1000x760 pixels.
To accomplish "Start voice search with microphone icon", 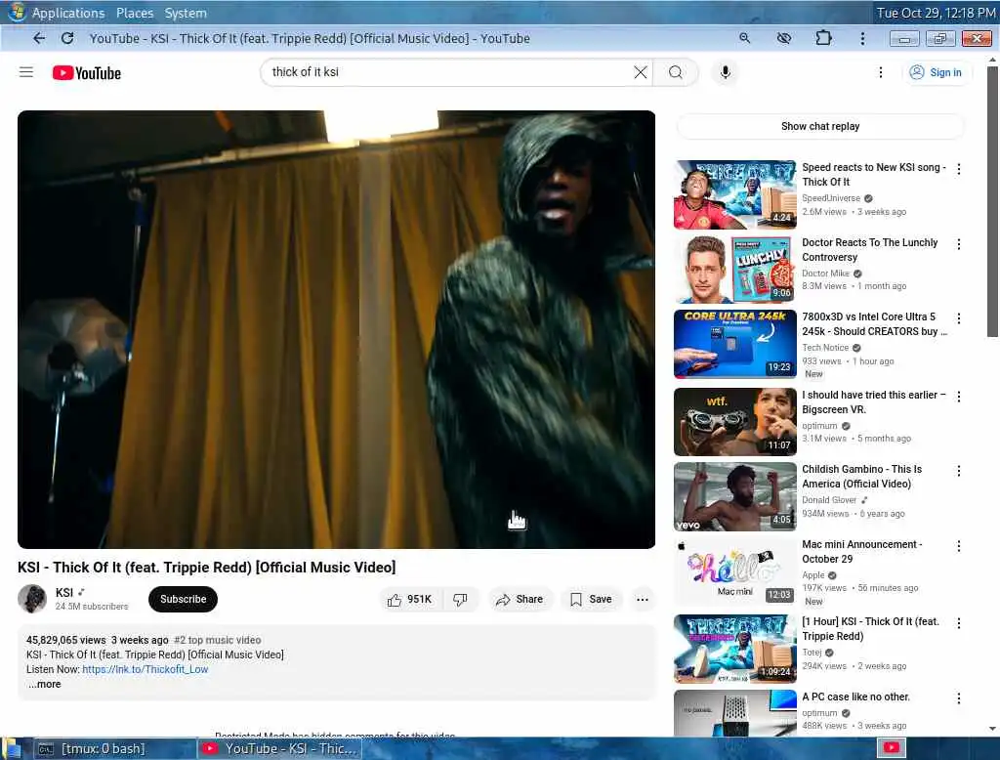I will [726, 72].
